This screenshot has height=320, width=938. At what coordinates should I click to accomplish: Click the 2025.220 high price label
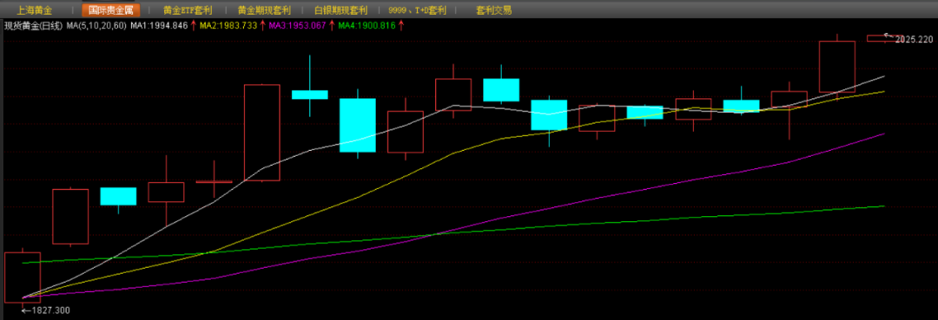914,39
